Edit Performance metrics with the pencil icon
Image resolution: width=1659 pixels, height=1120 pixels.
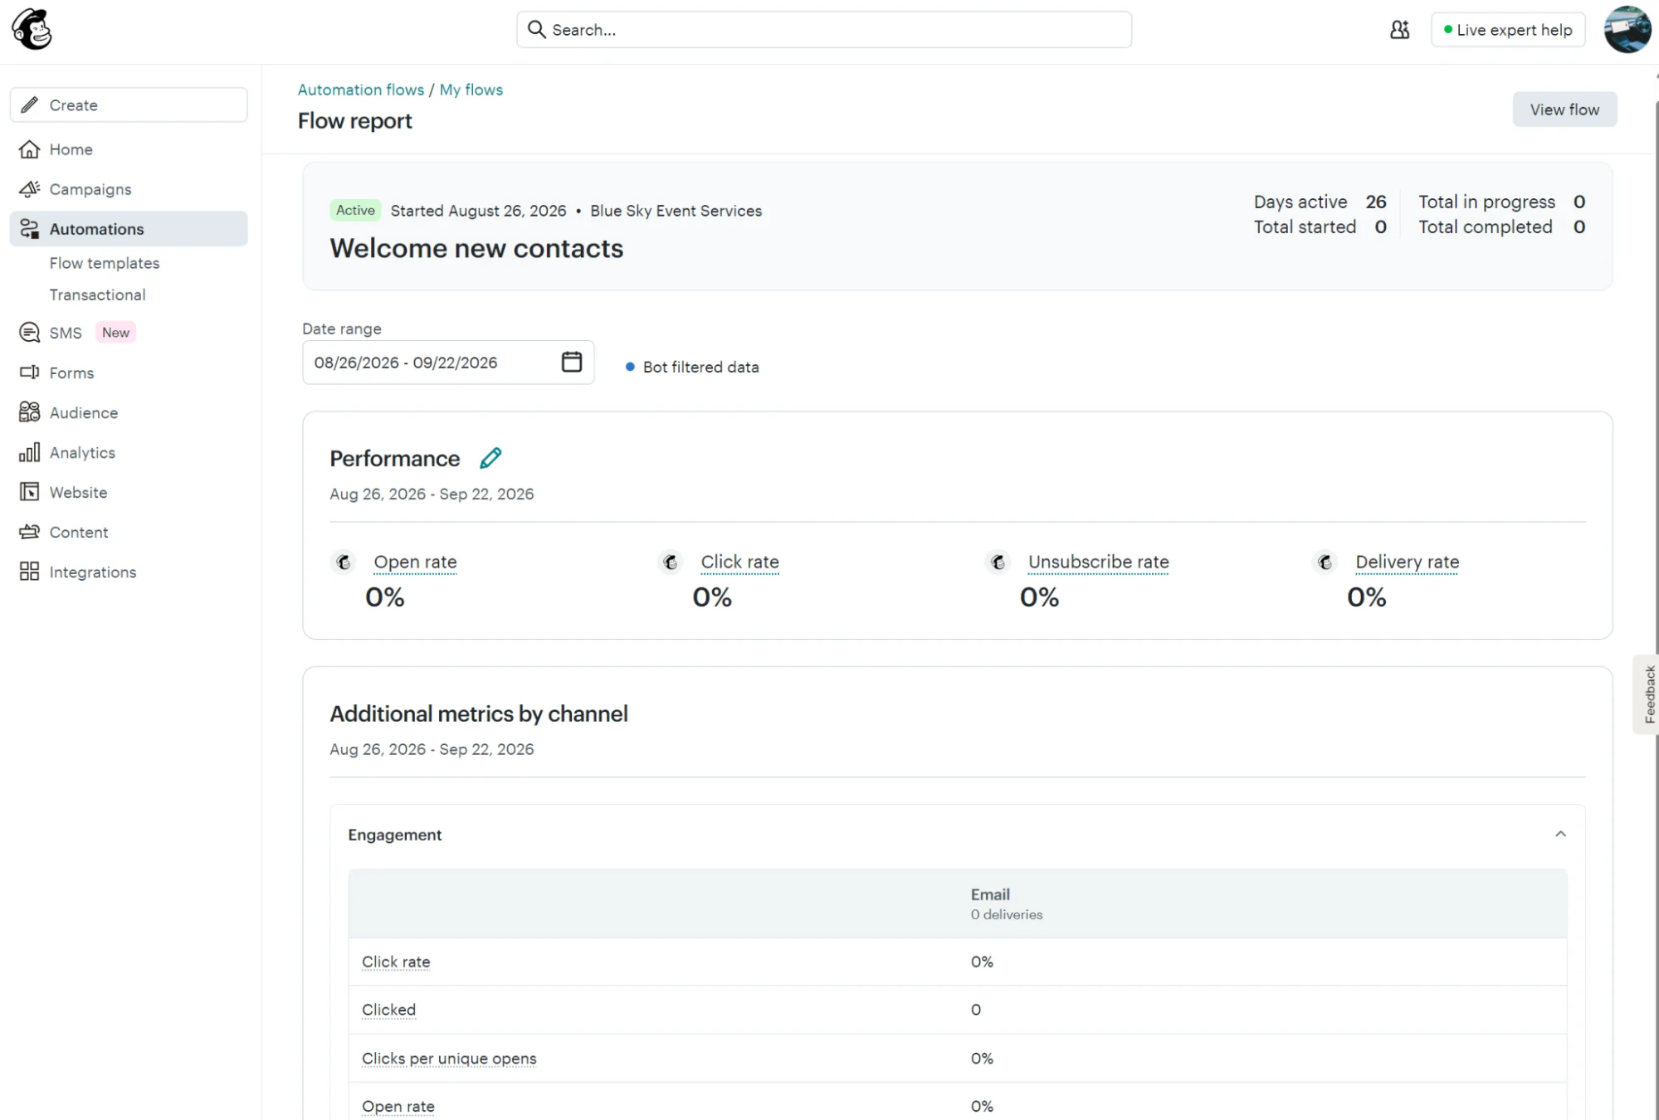490,458
